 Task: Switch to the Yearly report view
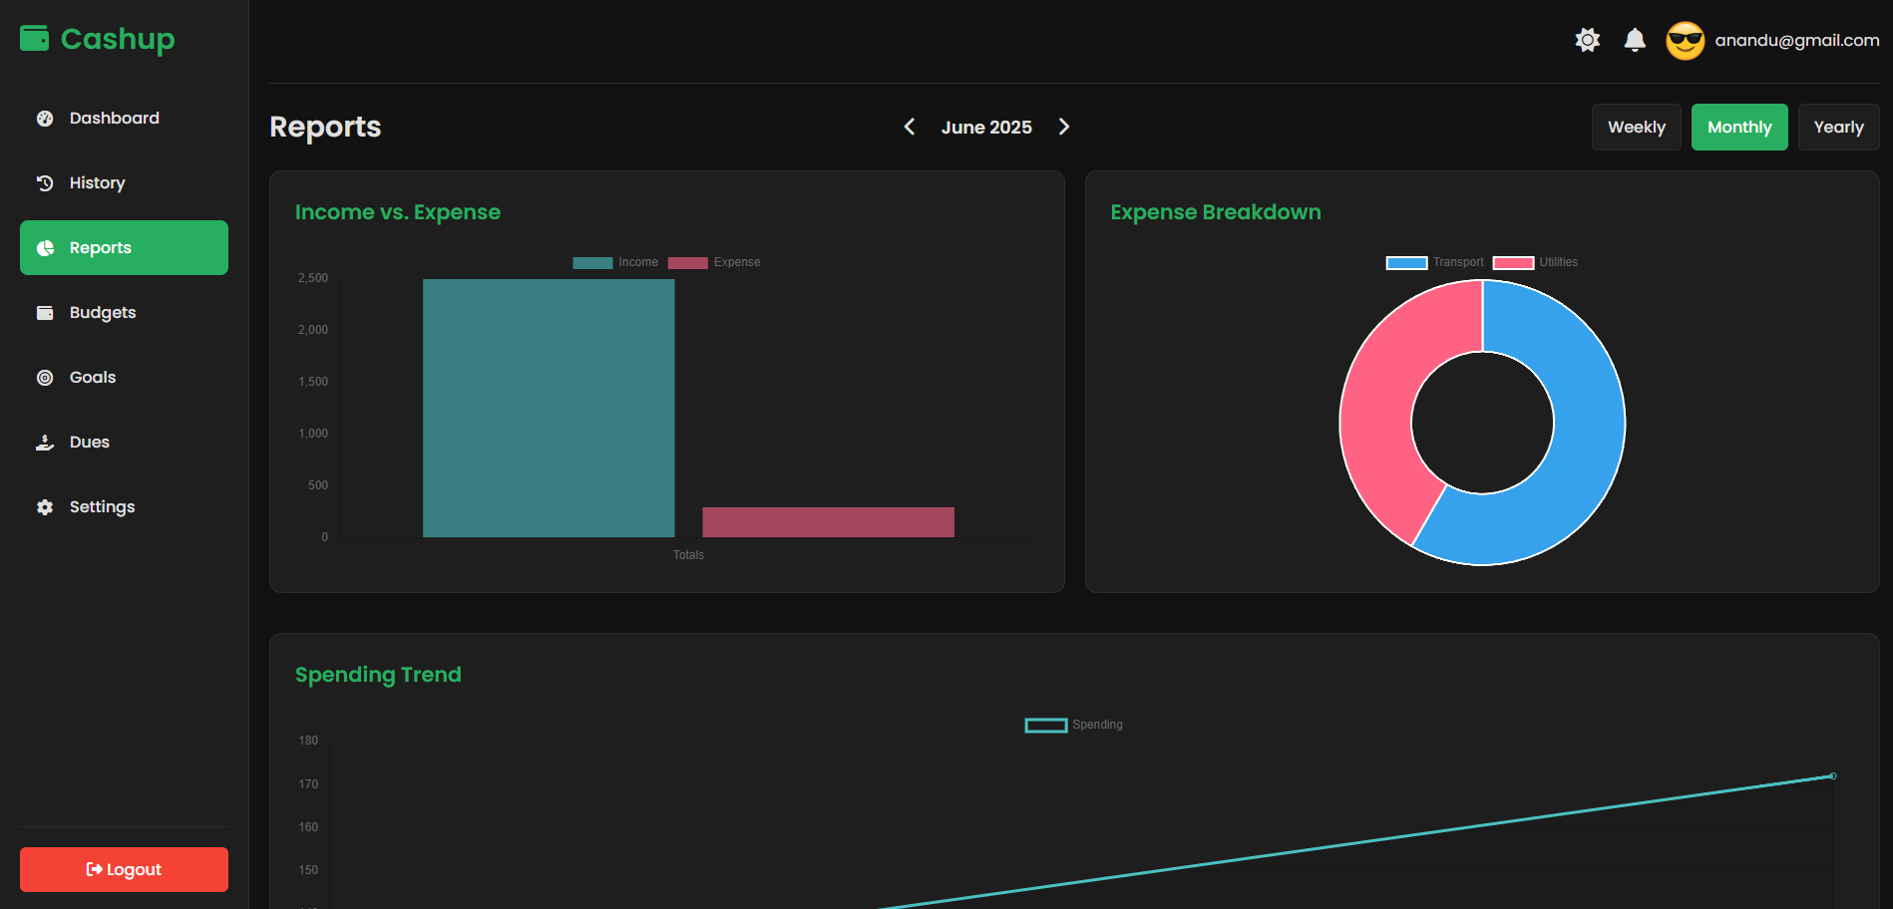click(x=1838, y=127)
